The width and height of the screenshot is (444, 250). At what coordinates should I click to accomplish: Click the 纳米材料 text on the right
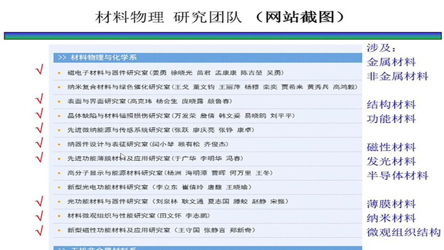pyautogui.click(x=391, y=218)
